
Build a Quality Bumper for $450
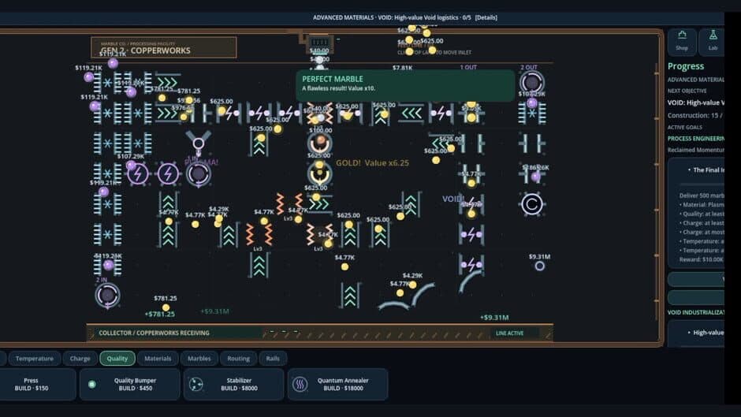click(x=130, y=385)
